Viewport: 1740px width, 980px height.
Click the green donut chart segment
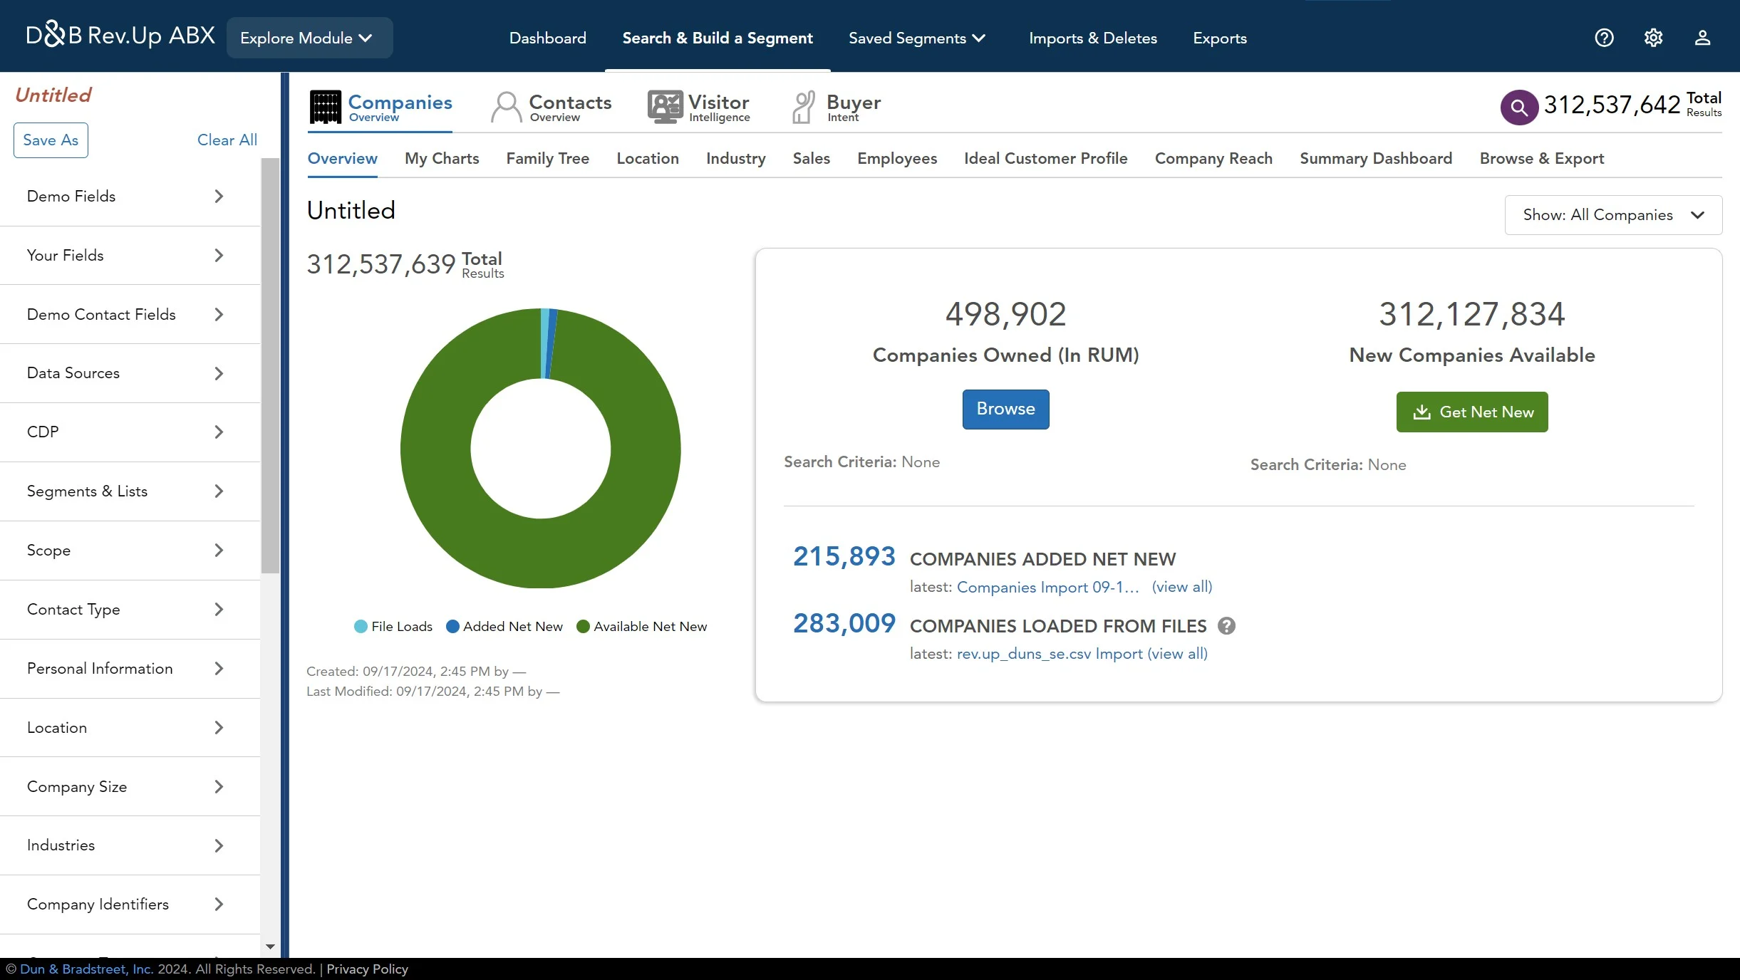click(542, 554)
